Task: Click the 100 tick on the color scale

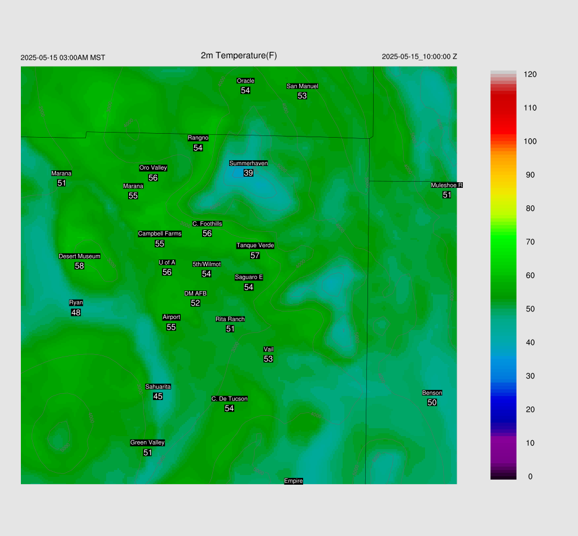Action: (530, 142)
